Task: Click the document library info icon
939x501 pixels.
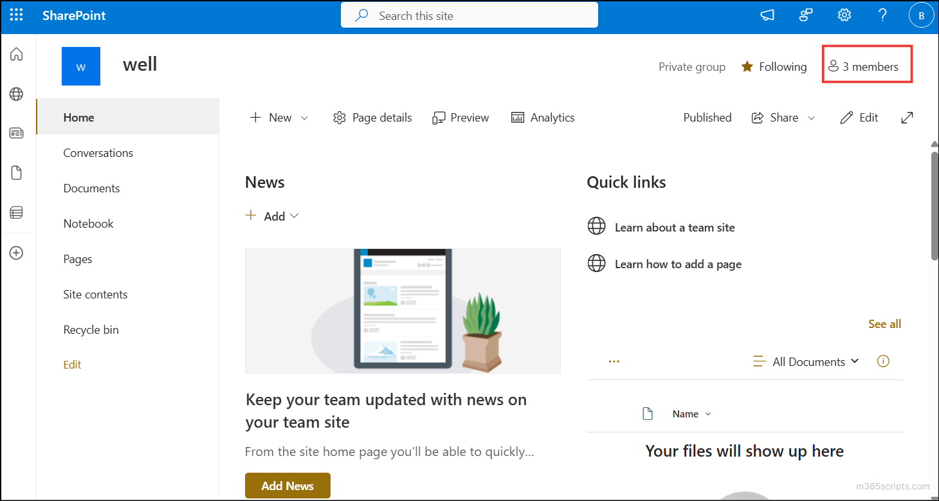Action: click(x=882, y=361)
